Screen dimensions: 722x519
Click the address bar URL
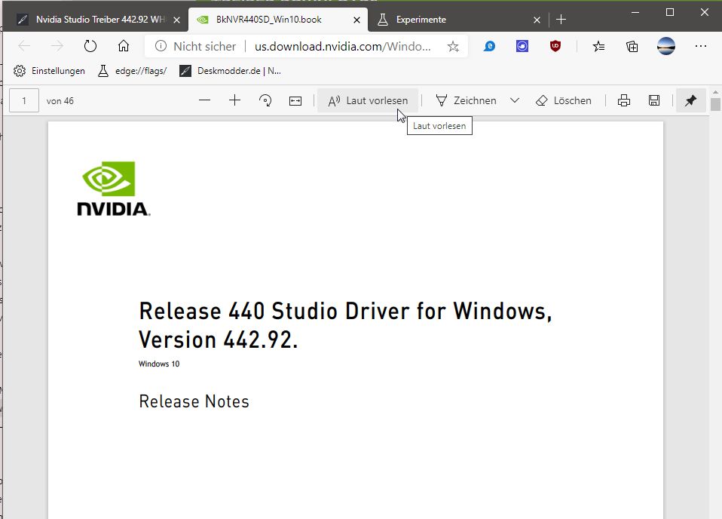pos(343,46)
